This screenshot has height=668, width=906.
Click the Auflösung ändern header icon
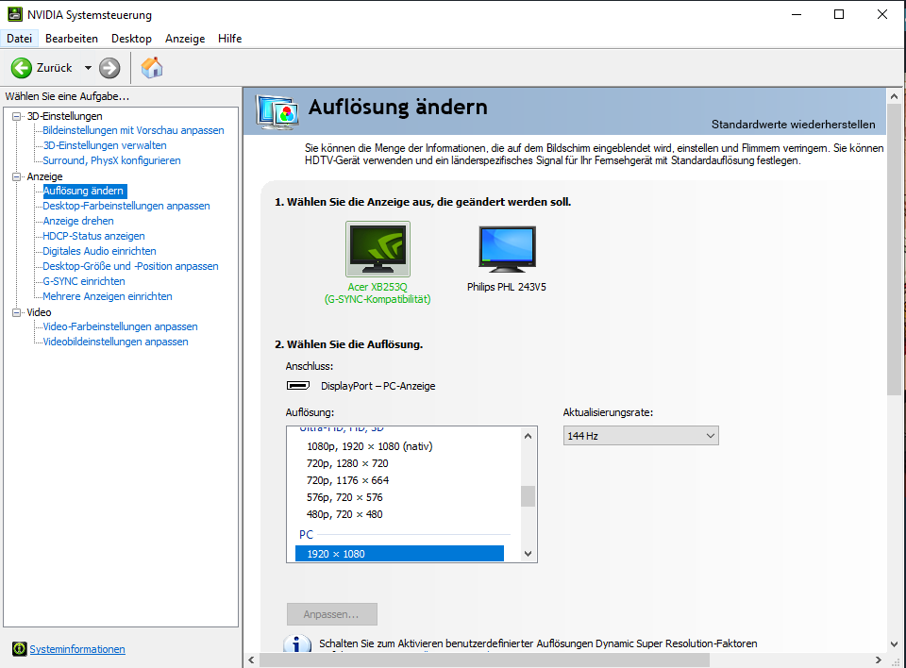pyautogui.click(x=277, y=111)
